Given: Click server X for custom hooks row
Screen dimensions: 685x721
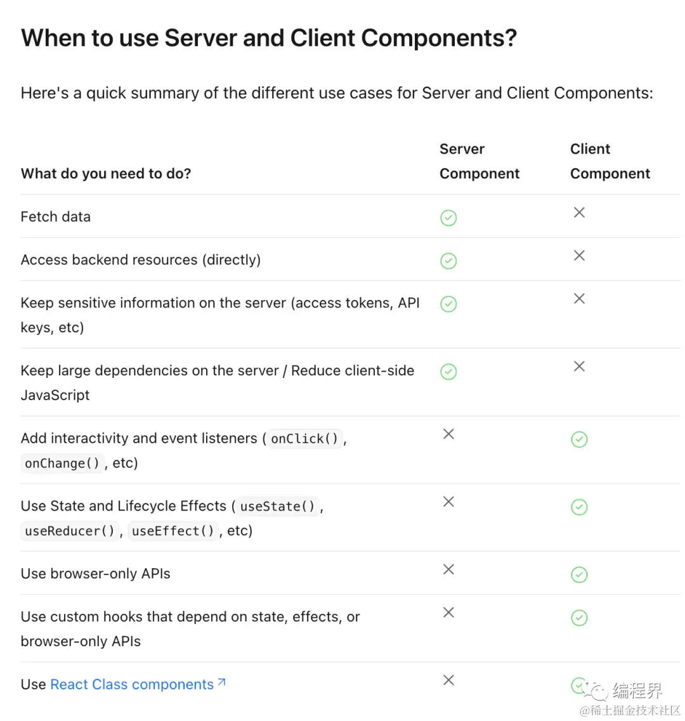Looking at the screenshot, I should pyautogui.click(x=448, y=612).
